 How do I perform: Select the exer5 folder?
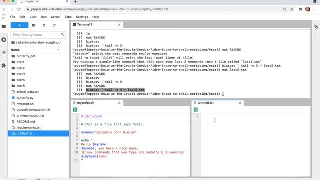[x=38, y=86]
